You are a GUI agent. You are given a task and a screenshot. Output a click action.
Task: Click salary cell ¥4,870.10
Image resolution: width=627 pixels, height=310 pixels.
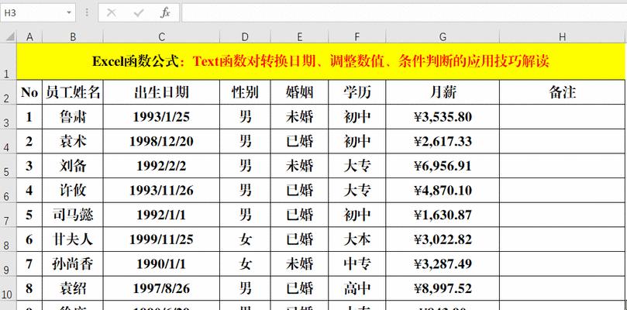click(x=443, y=191)
